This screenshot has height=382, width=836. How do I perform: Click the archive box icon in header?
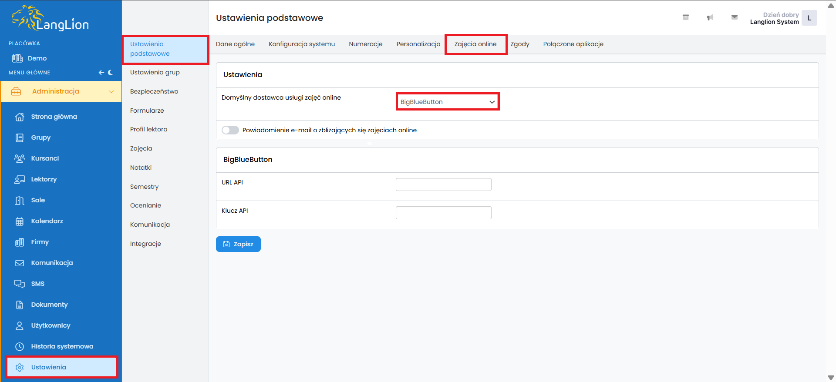pos(685,17)
